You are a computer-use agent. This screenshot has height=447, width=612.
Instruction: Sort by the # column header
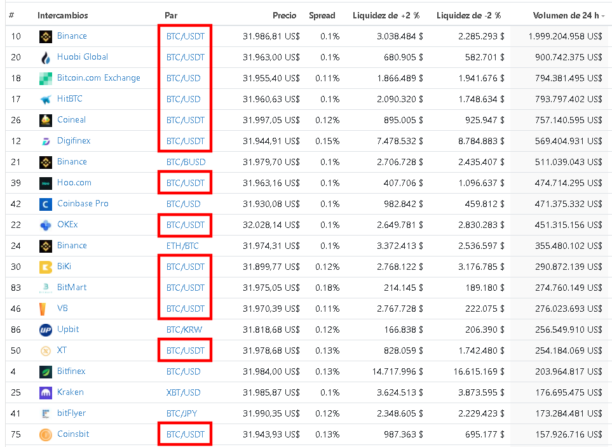tap(11, 15)
